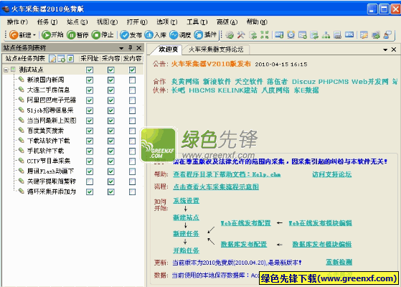Click the 新建站点 link
The height and width of the screenshot is (287, 401).
[x=186, y=217]
